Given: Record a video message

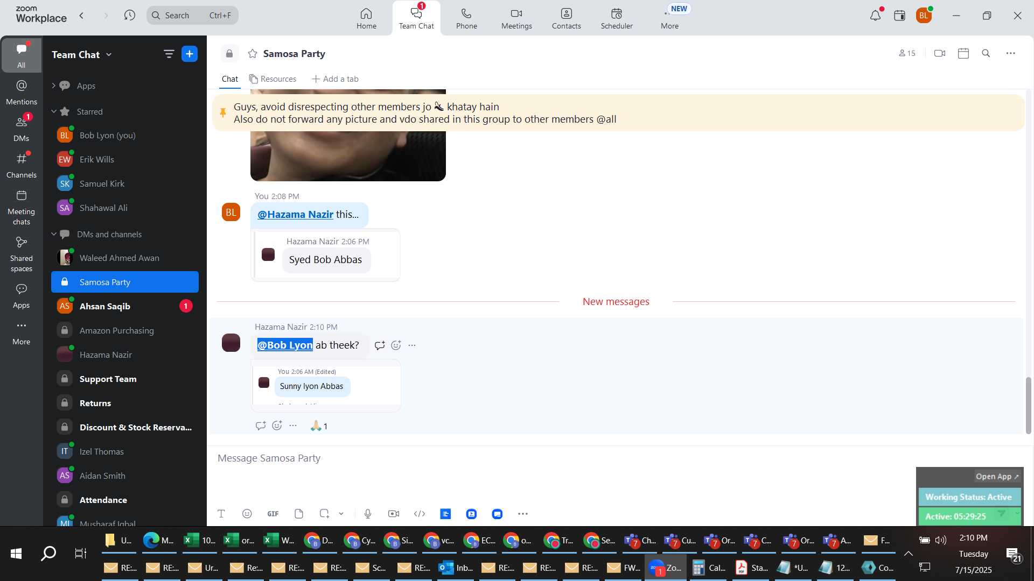Looking at the screenshot, I should (394, 514).
